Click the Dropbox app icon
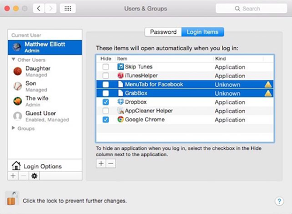292x214 pixels. (x=120, y=102)
